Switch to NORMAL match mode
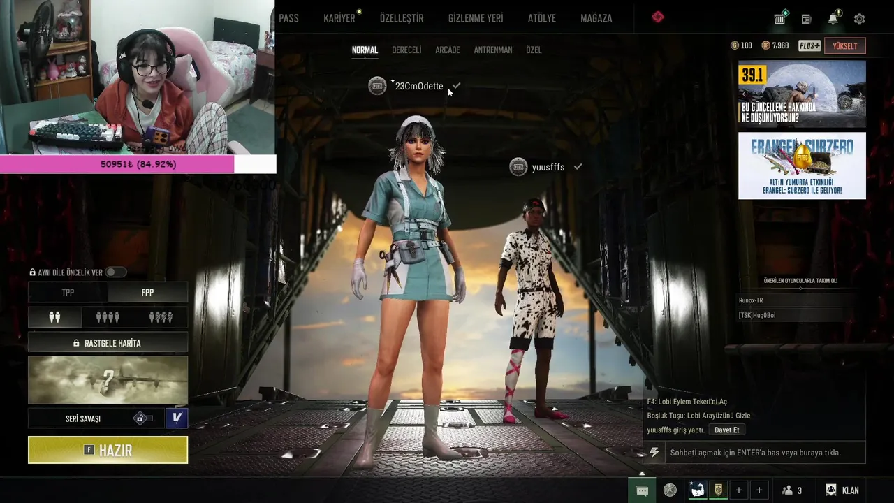The width and height of the screenshot is (894, 503). pos(365,50)
